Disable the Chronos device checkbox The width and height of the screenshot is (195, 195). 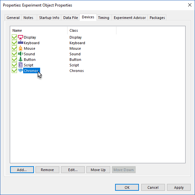tap(14, 70)
